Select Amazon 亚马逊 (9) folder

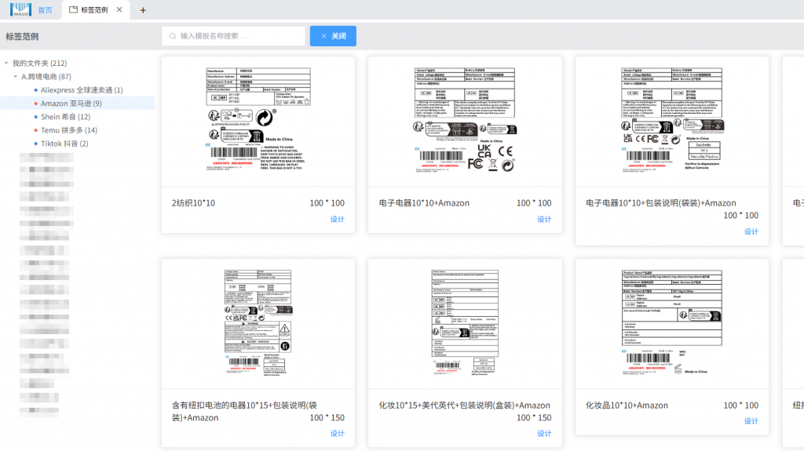point(71,104)
